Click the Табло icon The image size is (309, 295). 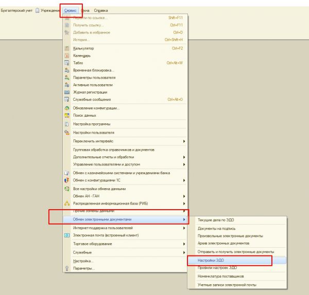pyautogui.click(x=67, y=63)
